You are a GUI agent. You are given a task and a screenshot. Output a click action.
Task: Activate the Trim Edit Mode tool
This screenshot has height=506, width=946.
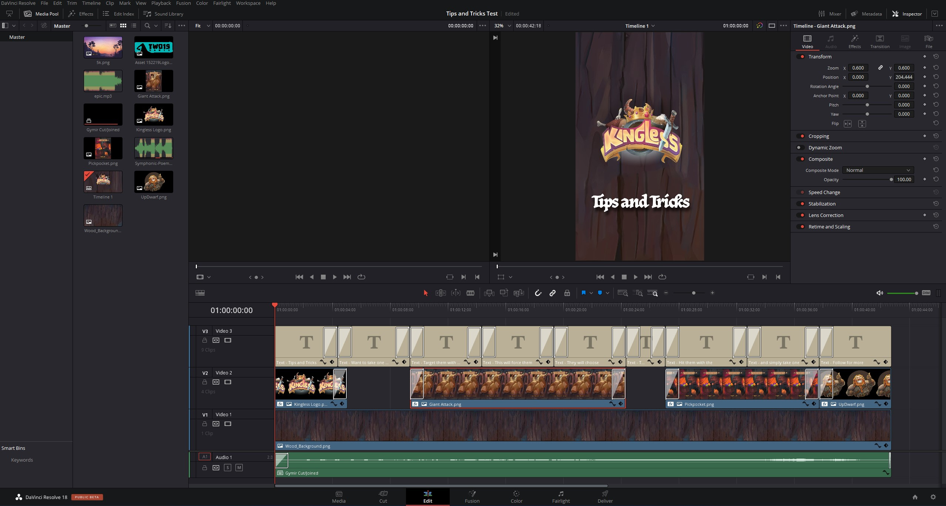(440, 293)
